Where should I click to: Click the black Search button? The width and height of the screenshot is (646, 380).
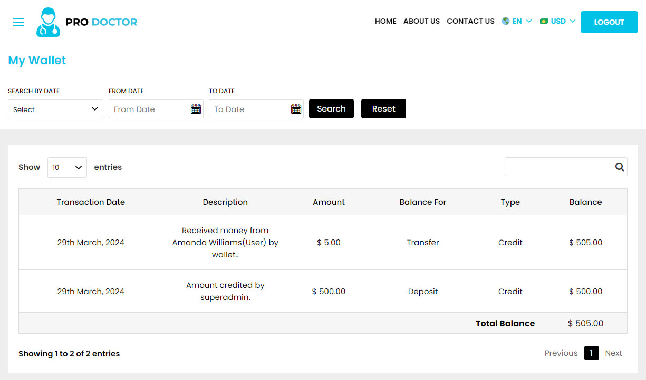click(331, 109)
